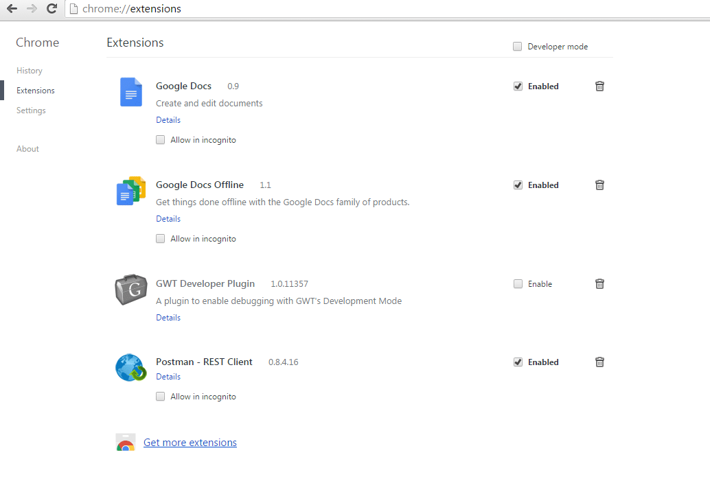
Task: Open Settings in the sidebar
Action: pyautogui.click(x=32, y=110)
